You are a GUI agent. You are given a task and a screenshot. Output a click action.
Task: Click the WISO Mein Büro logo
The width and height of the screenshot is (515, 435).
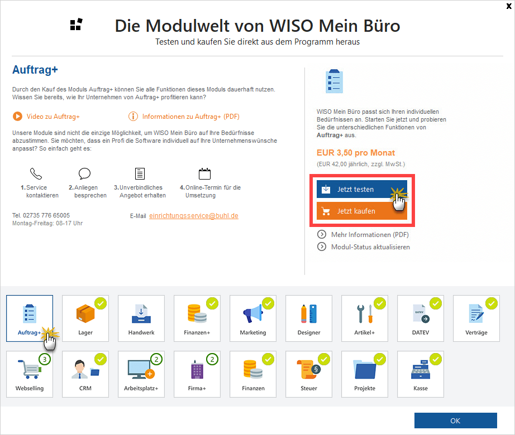pos(76,25)
